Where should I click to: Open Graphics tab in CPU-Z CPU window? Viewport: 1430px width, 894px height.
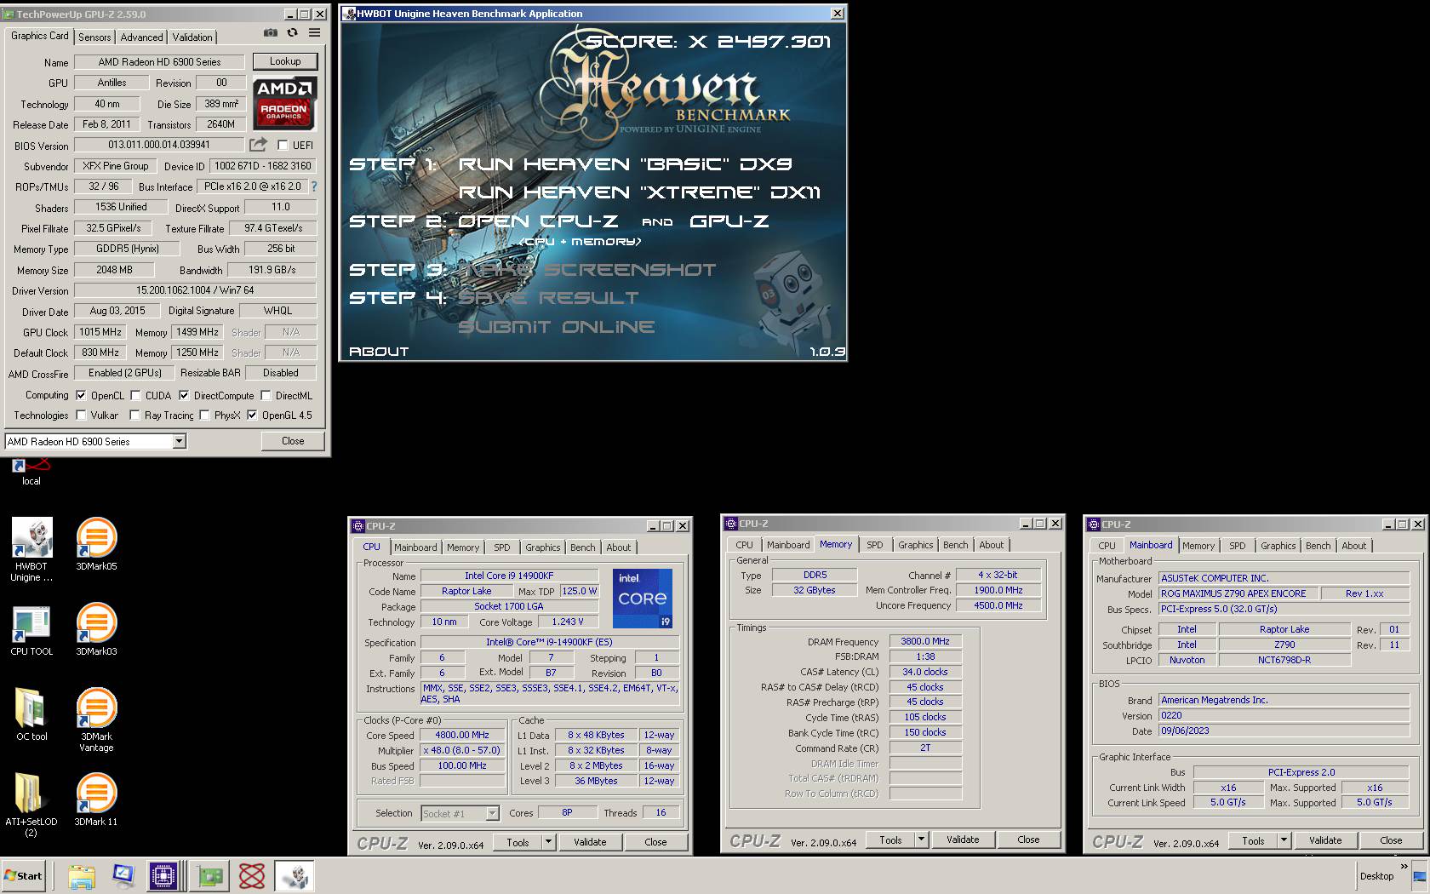542,547
